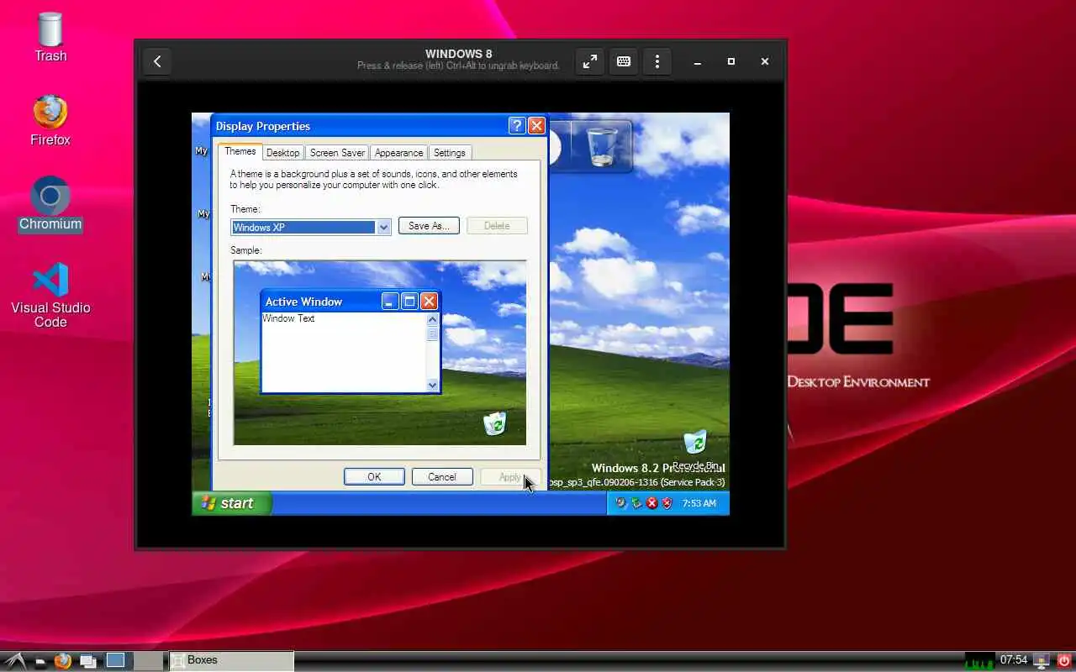Viewport: 1076px width, 672px height.
Task: Switch to the Desktop tab
Action: 282,153
